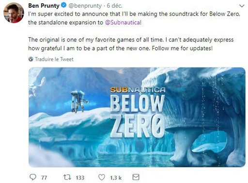248x183 pixels.
Task: Open the @benprunty handle link
Action: pos(85,6)
